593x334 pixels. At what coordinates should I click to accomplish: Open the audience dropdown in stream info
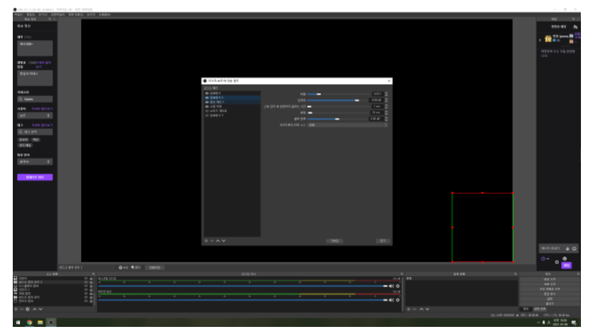(35, 115)
